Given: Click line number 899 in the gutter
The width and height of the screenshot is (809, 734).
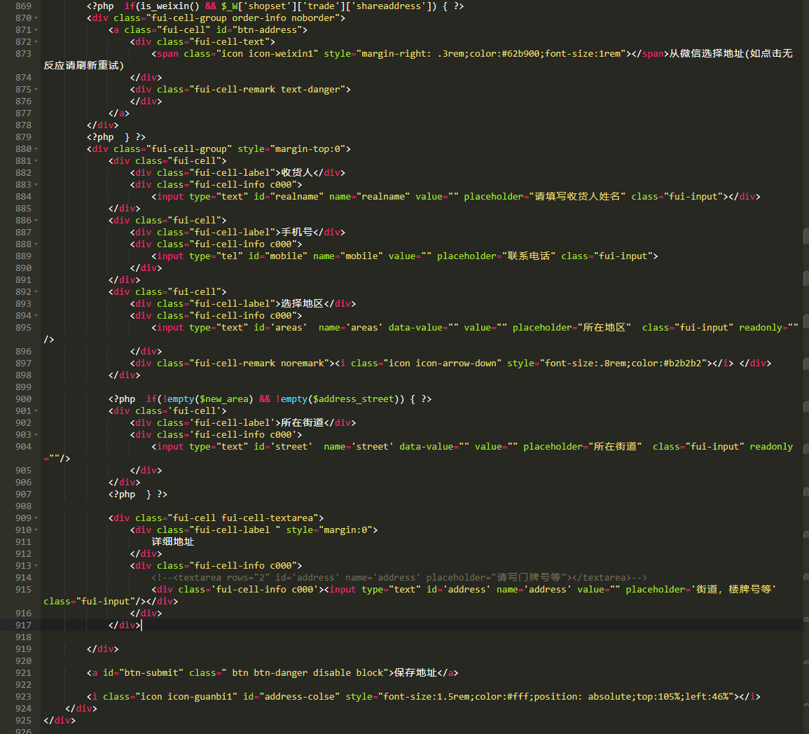Looking at the screenshot, I should (23, 387).
